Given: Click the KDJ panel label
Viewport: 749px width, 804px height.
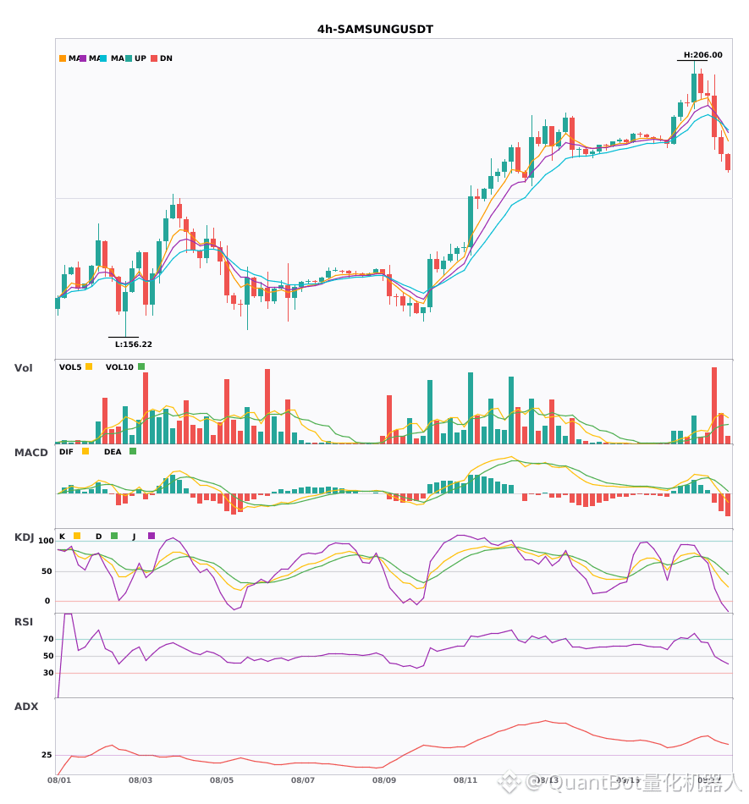Looking at the screenshot, I should pos(24,537).
